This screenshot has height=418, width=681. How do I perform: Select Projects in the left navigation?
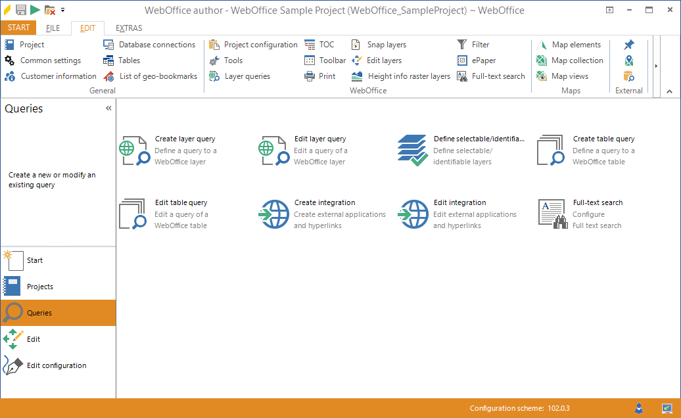39,287
